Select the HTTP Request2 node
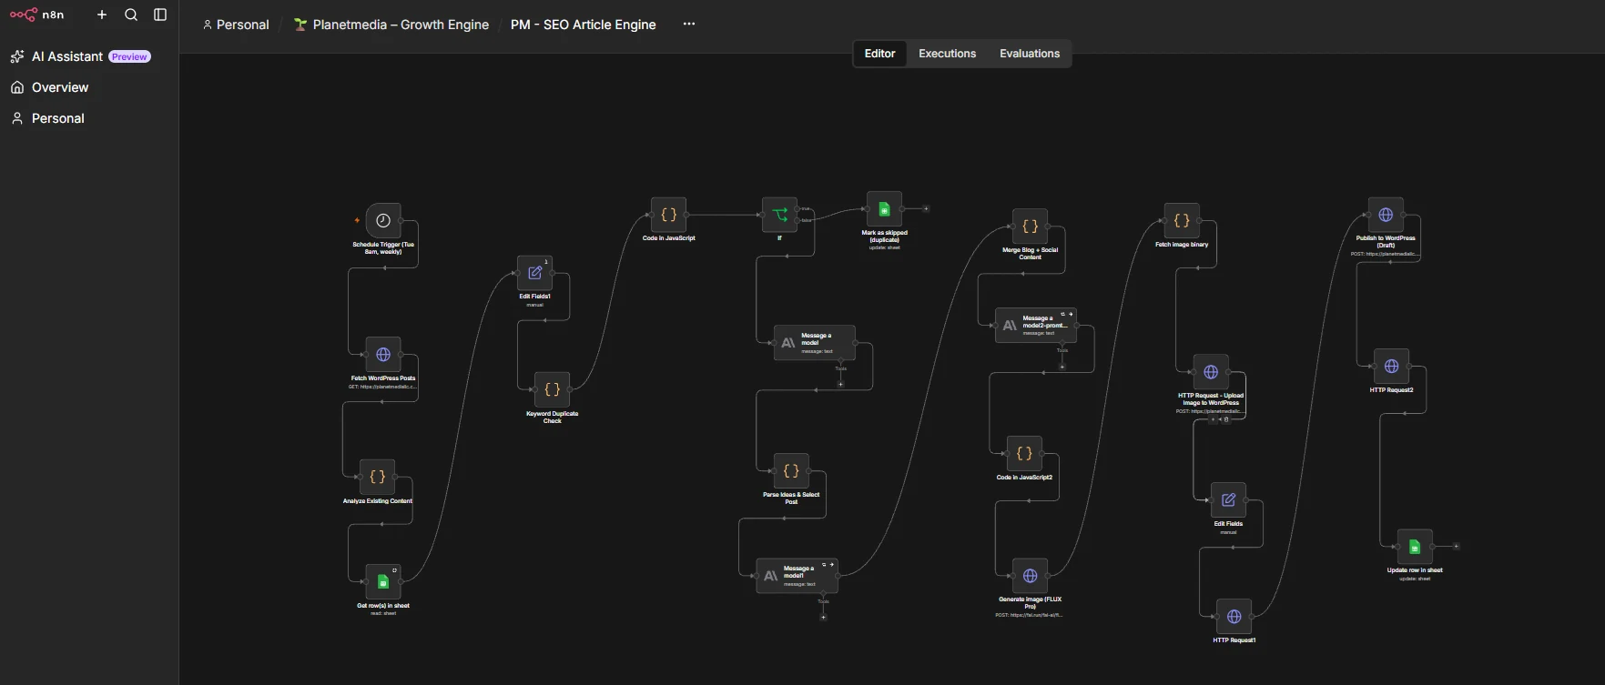This screenshot has width=1605, height=685. pos(1392,367)
